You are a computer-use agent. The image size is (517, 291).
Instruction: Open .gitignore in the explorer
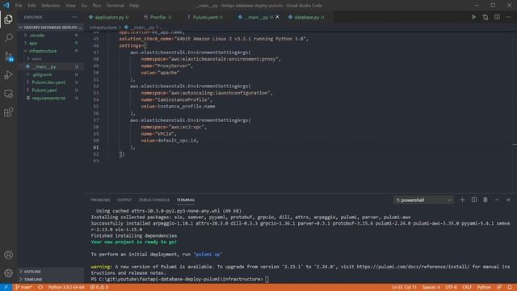click(50, 74)
